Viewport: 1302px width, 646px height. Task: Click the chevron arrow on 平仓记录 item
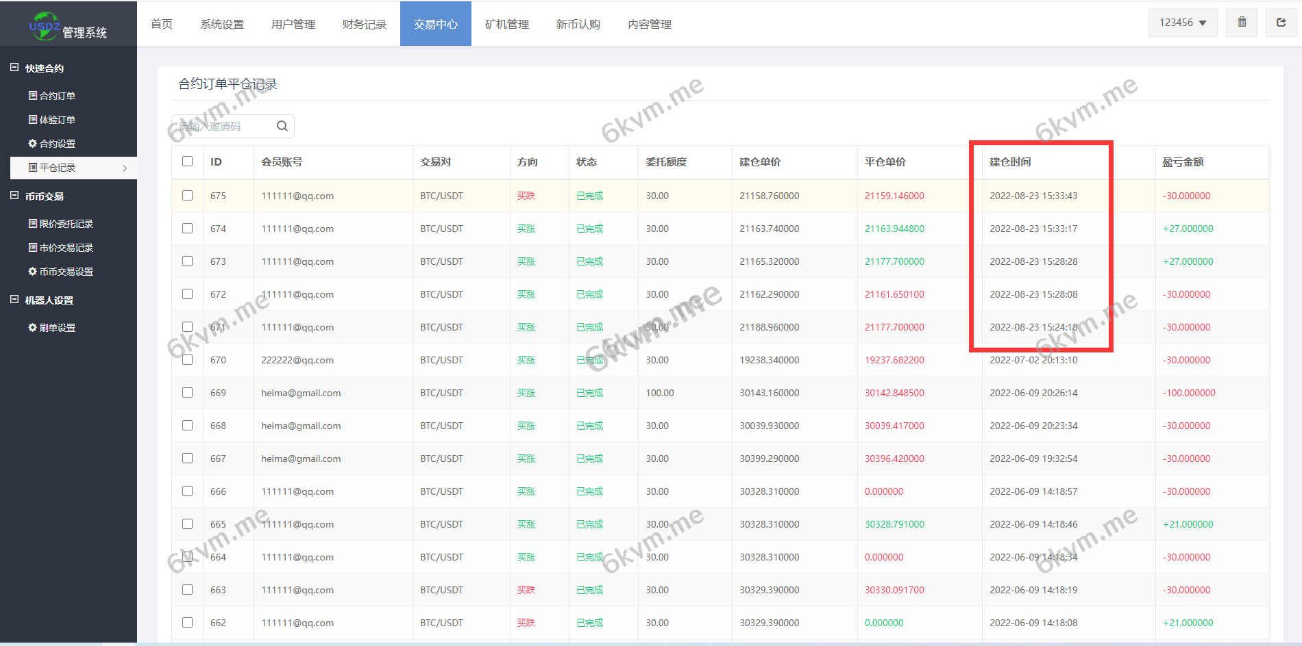coord(125,168)
